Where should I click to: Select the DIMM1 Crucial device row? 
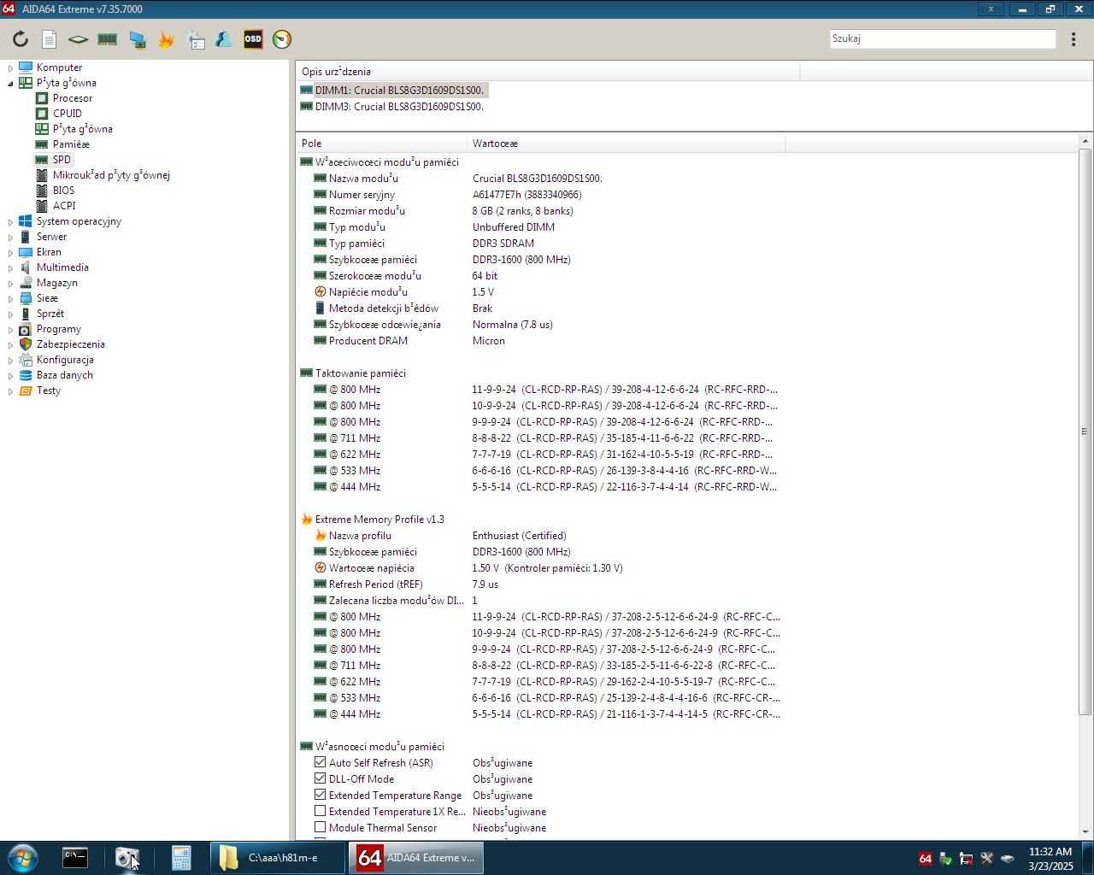click(393, 91)
